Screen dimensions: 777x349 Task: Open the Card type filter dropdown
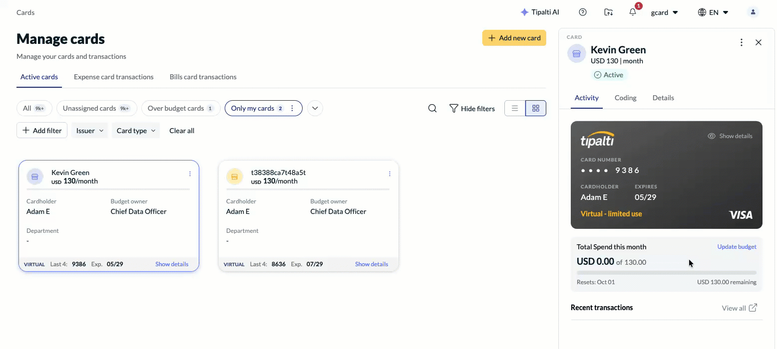click(136, 131)
